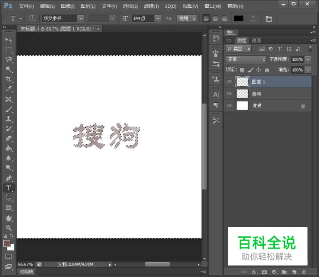Select the Crop tool
319x277 pixels.
point(8,79)
